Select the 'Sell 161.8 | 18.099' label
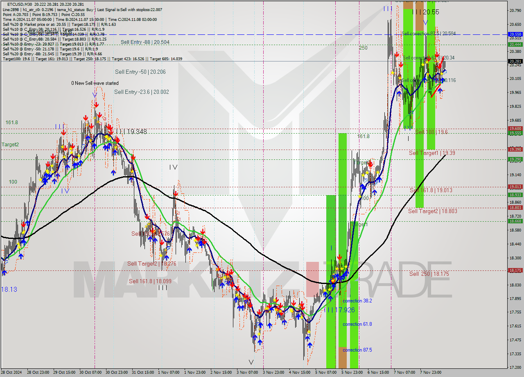 click(x=150, y=282)
